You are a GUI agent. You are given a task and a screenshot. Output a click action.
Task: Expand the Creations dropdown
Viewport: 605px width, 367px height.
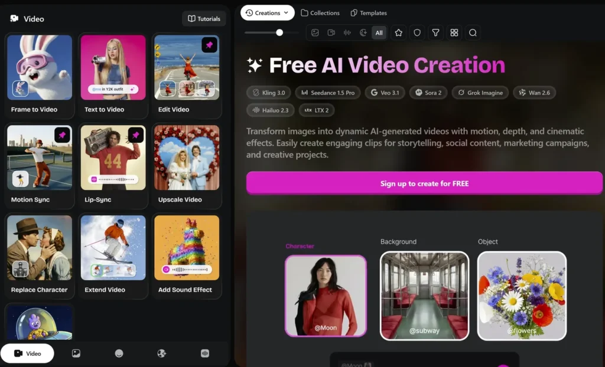pos(268,13)
